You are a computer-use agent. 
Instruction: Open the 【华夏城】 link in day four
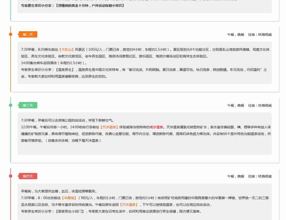[x=68, y=198]
